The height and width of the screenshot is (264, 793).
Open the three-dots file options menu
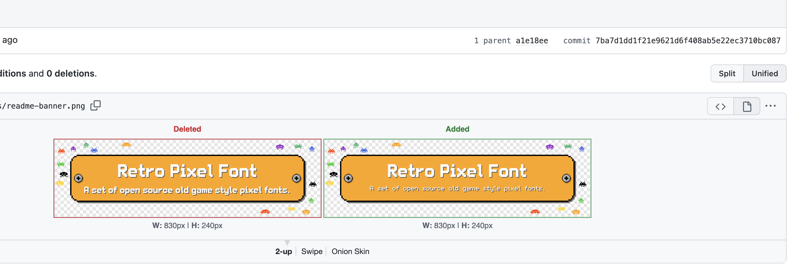(x=771, y=106)
